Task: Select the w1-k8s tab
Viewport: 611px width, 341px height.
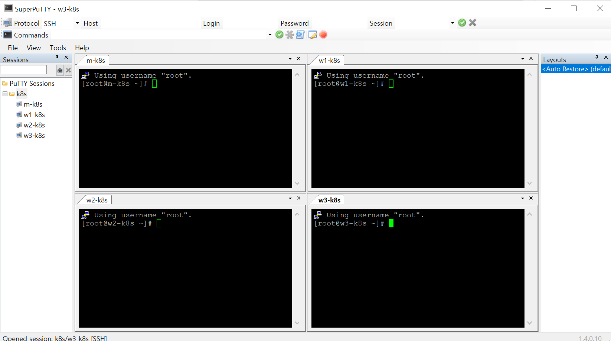Action: [329, 60]
